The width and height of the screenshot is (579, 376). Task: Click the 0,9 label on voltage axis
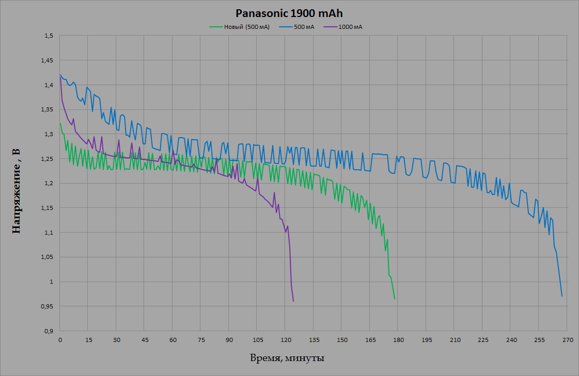49,331
